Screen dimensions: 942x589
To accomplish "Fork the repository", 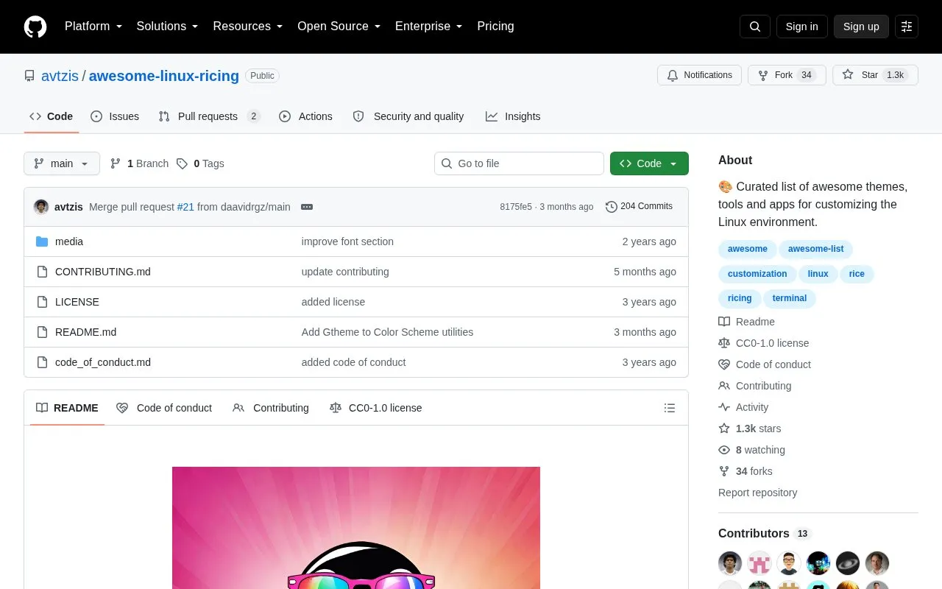I will [x=787, y=75].
